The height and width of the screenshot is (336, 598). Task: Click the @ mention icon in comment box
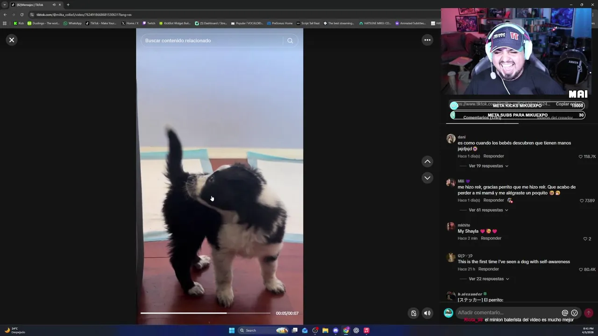pos(565,313)
